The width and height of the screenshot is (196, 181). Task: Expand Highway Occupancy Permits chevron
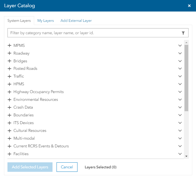(x=180, y=92)
